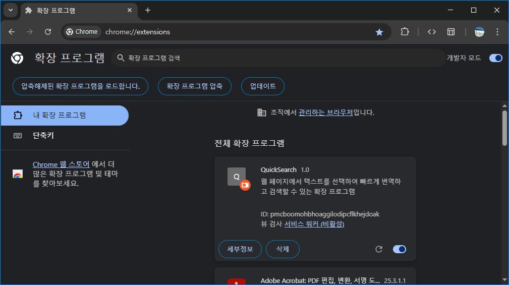This screenshot has width=509, height=285.
Task: Click scrollbar down arrow
Action: pyautogui.click(x=504, y=280)
